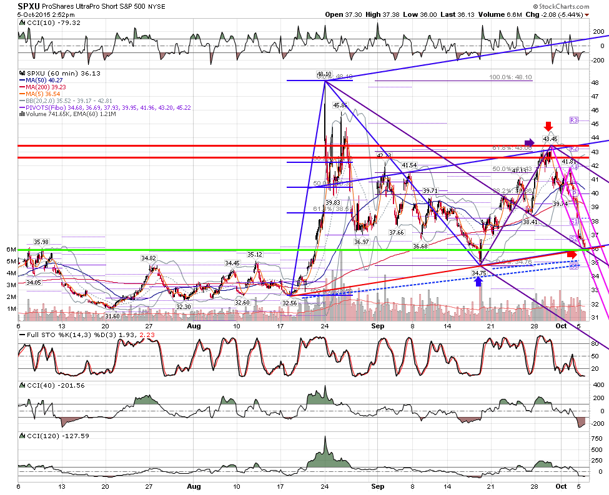Click the R3 pivot marker

pos(574,120)
